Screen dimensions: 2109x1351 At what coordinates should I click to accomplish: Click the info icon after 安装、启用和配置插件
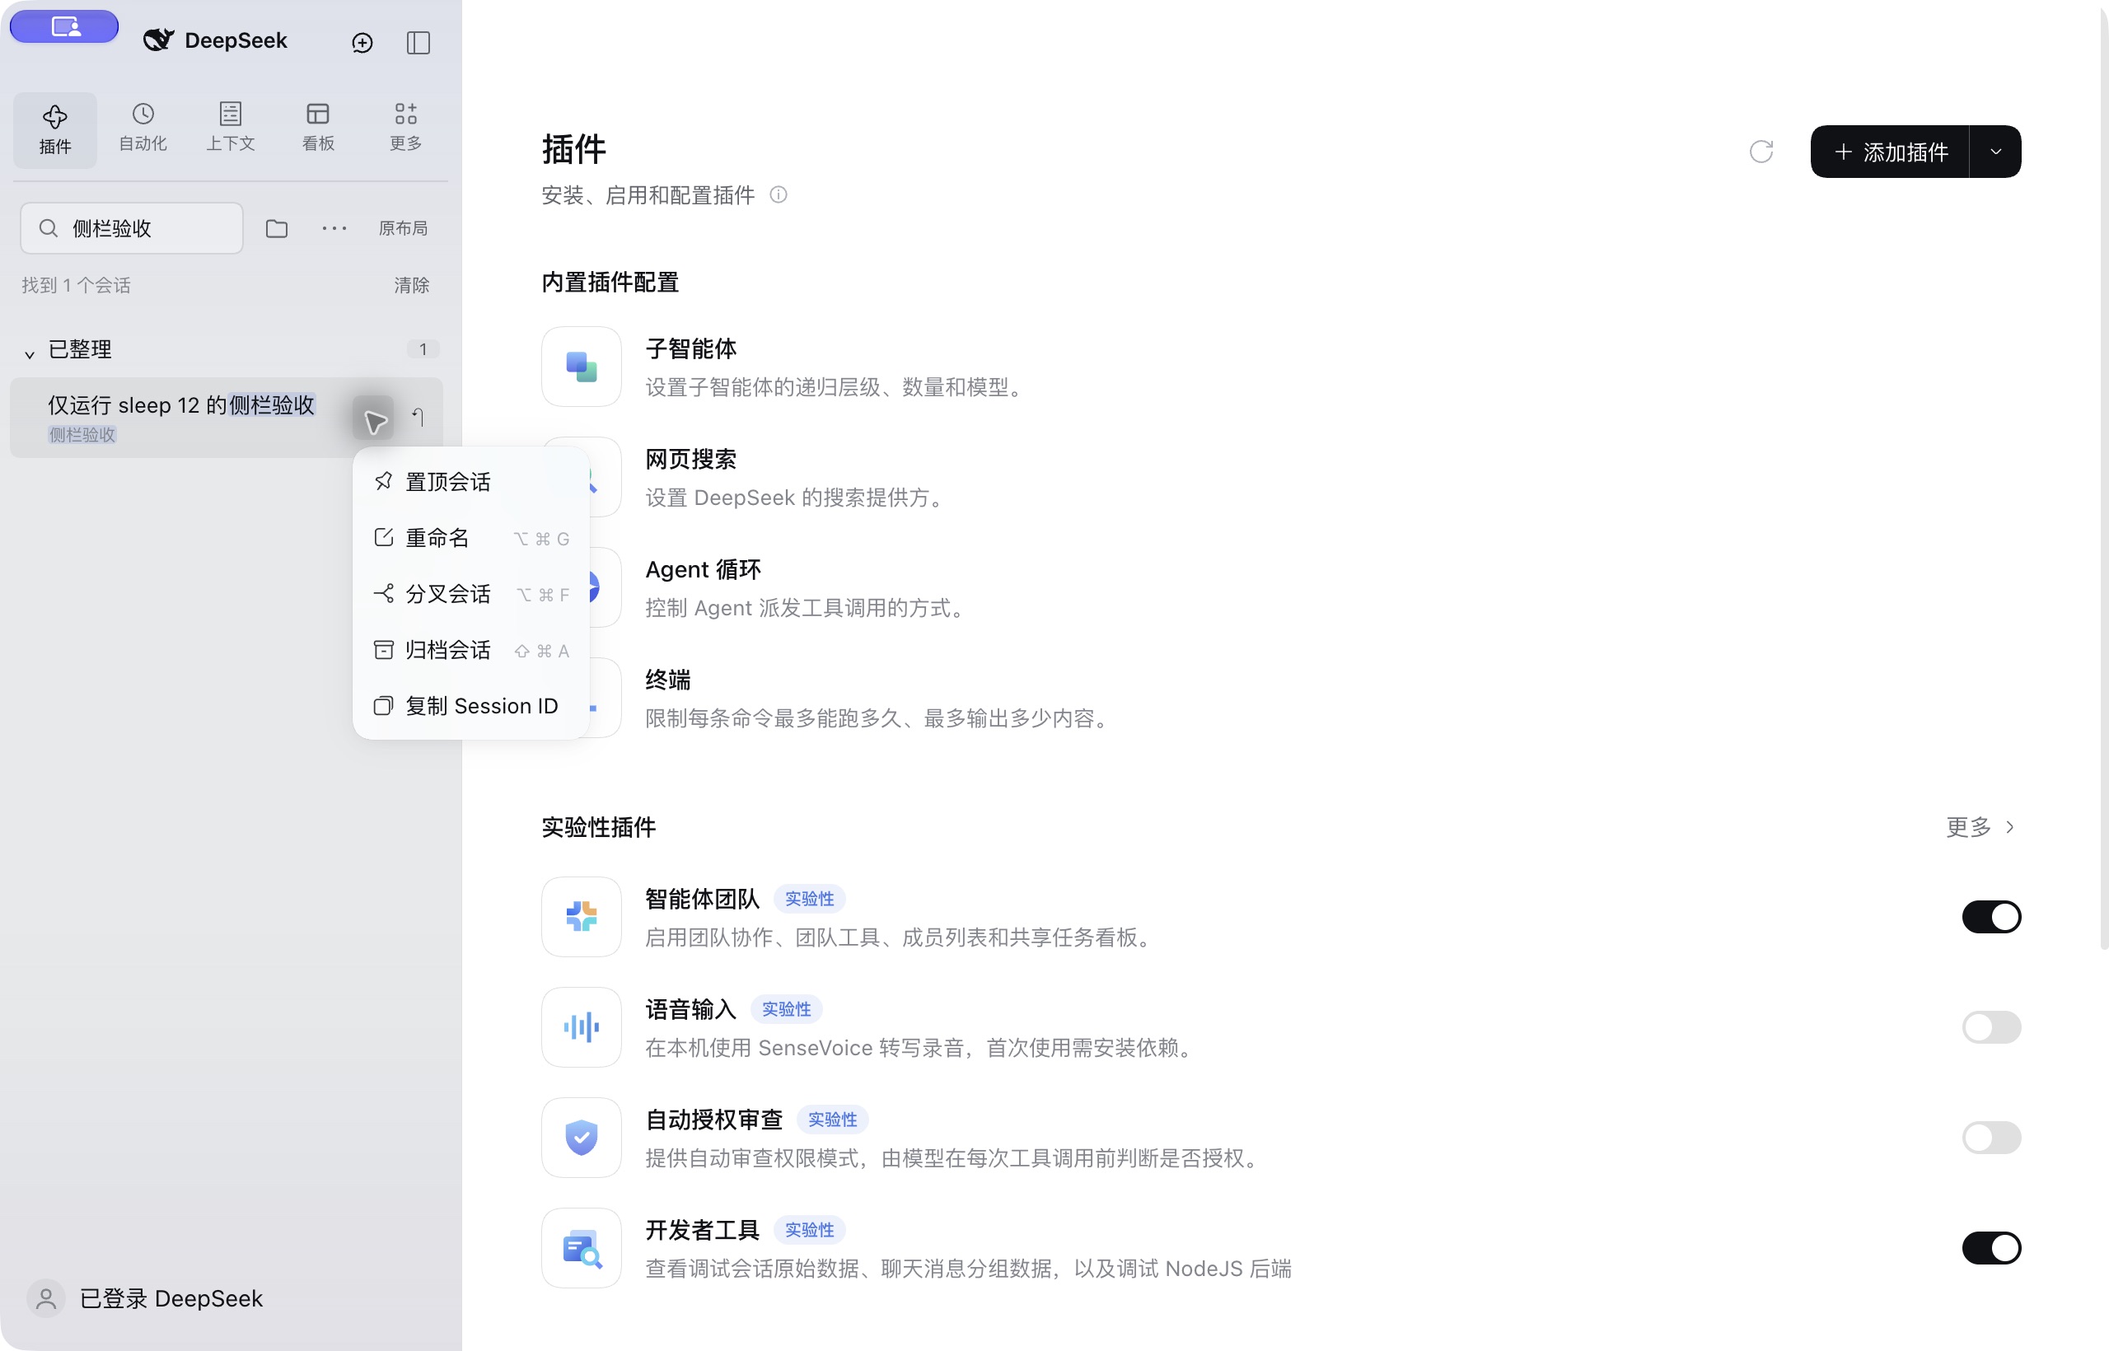point(779,194)
